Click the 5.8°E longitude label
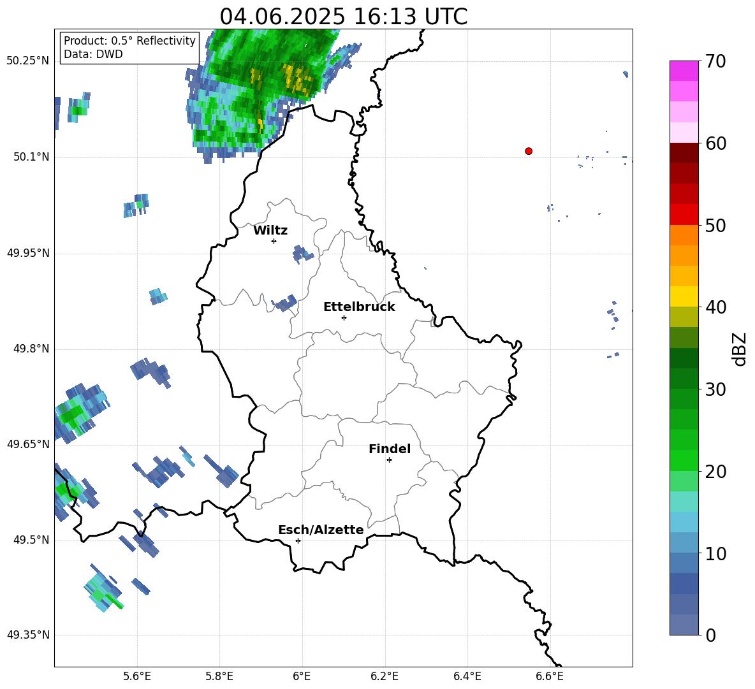This screenshot has height=689, width=755. pyautogui.click(x=219, y=676)
